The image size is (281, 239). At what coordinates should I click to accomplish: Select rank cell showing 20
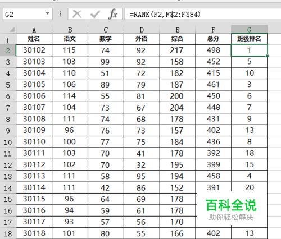[x=249, y=187]
